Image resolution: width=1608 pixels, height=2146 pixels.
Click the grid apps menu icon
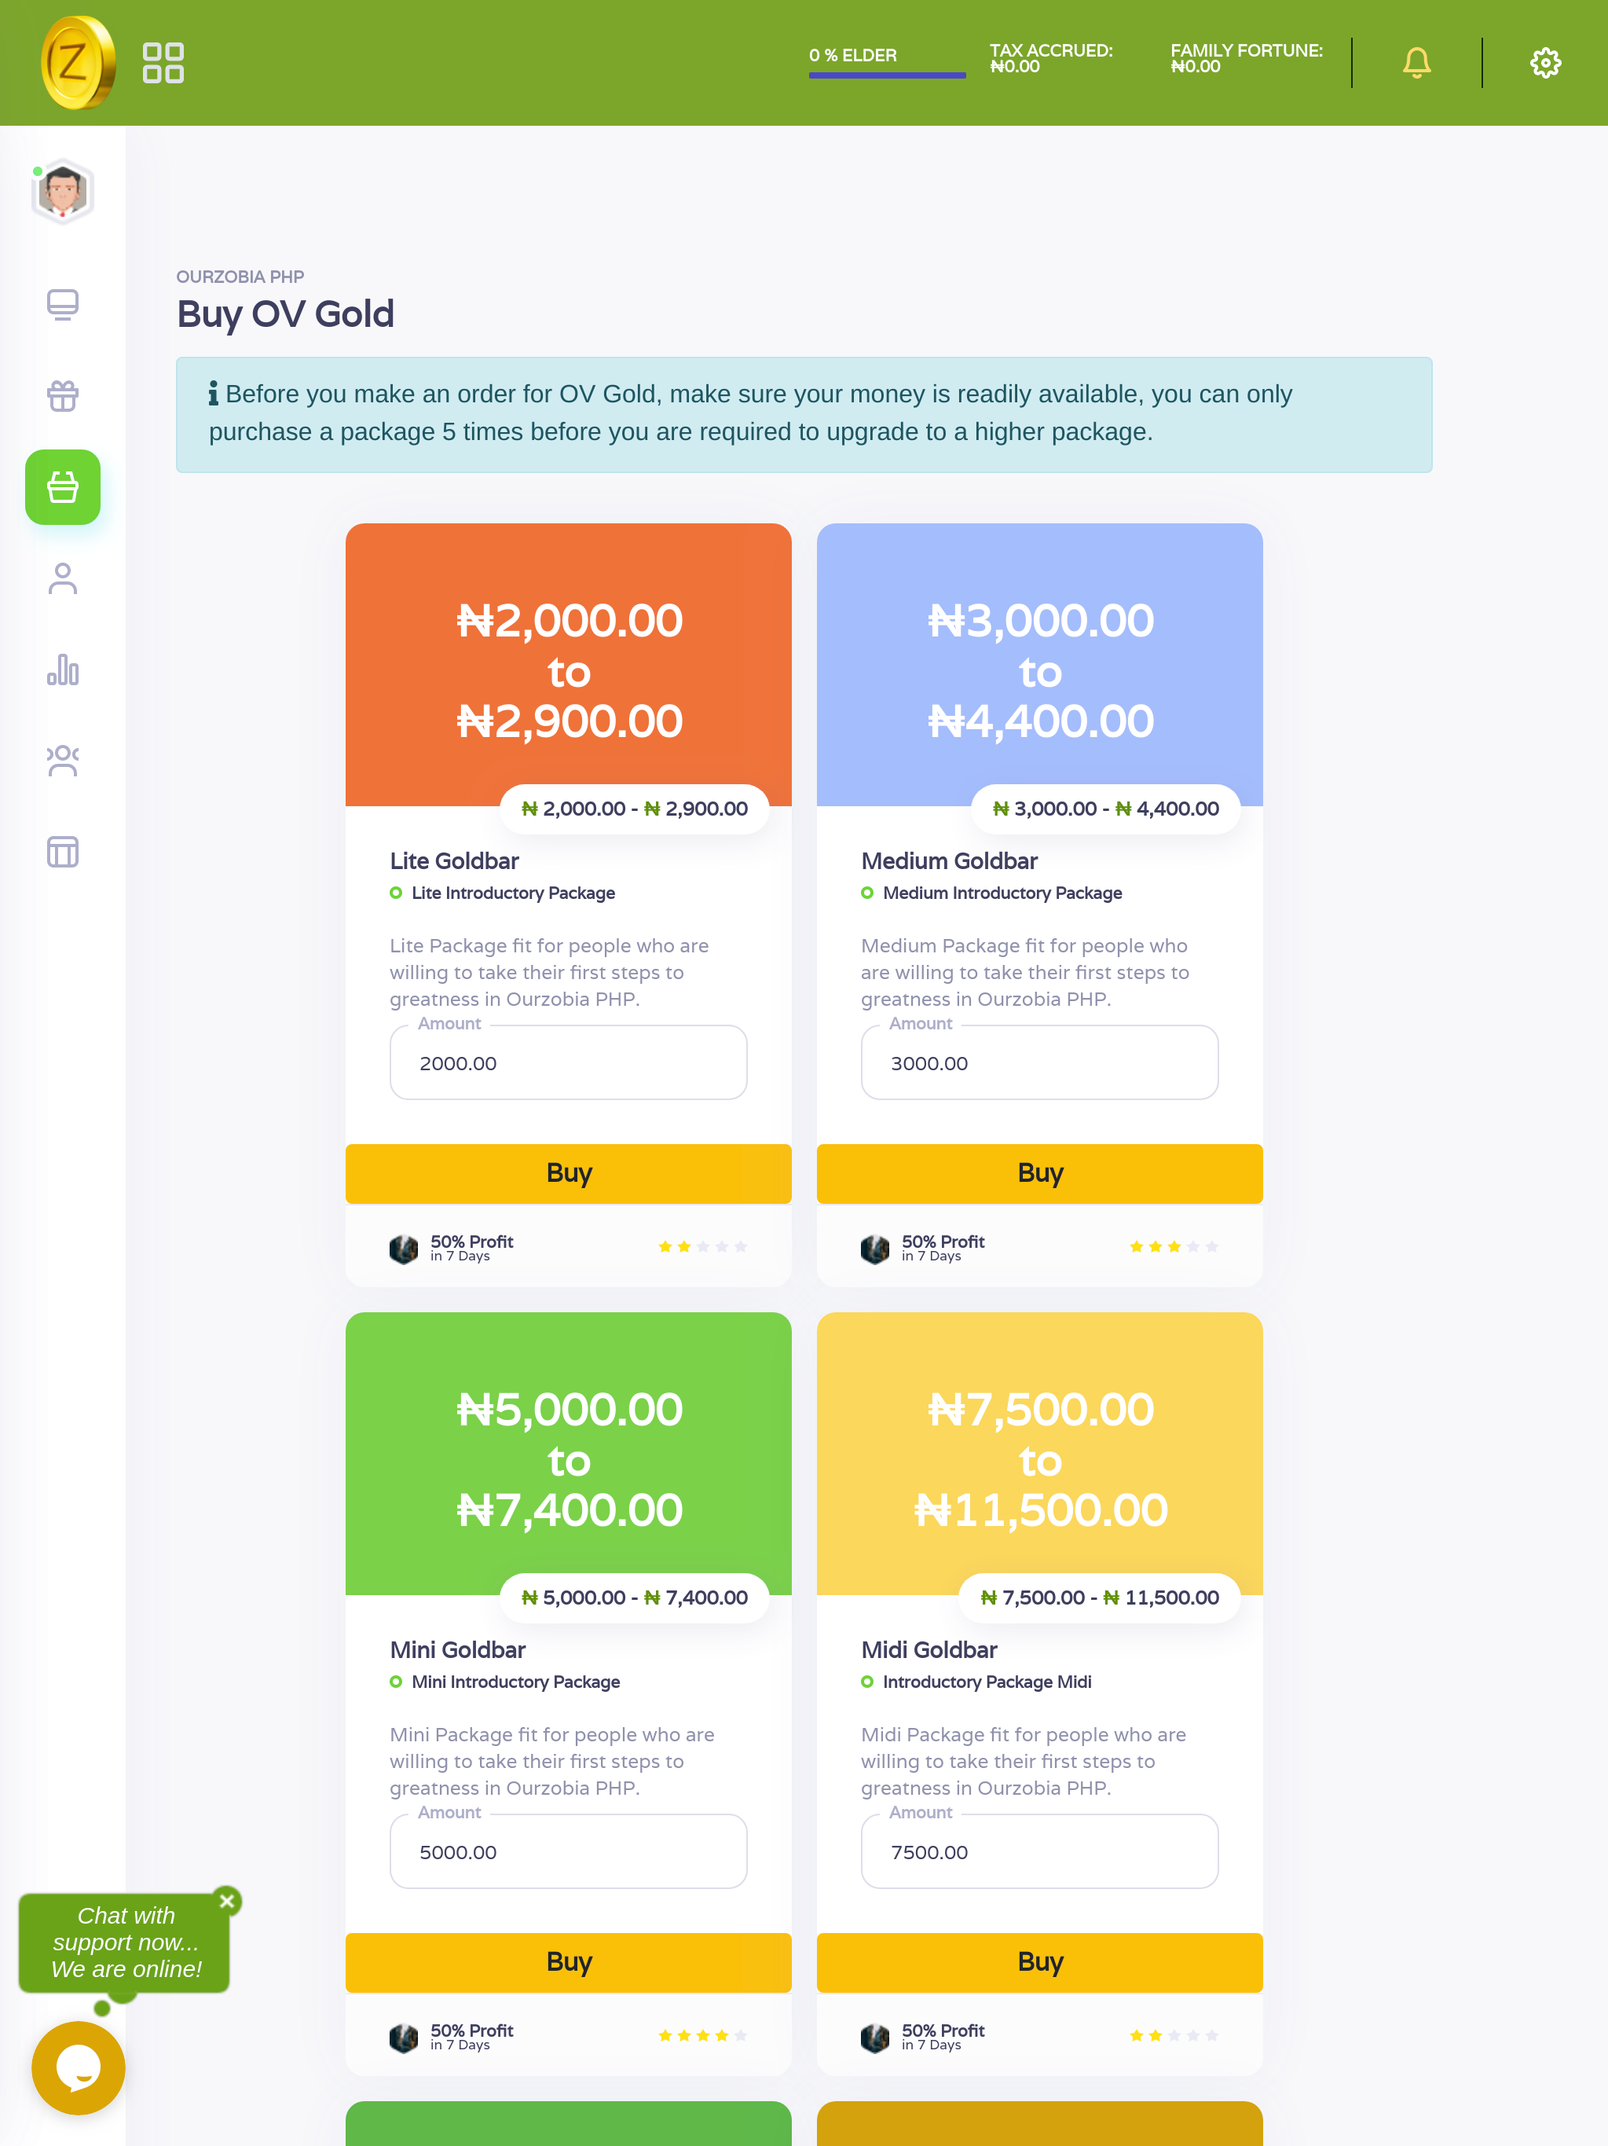[x=163, y=63]
